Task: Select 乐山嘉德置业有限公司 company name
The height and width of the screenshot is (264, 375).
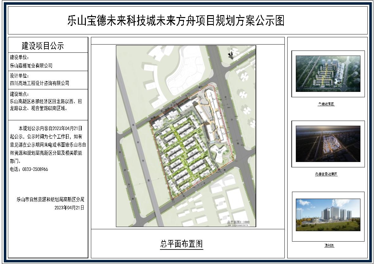Action: [31, 66]
